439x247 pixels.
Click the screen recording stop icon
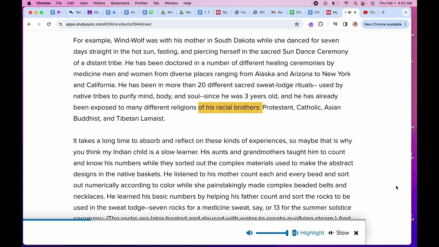click(316, 3)
